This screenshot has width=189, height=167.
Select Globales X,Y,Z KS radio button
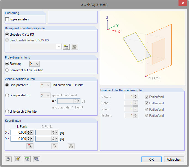[7, 35]
